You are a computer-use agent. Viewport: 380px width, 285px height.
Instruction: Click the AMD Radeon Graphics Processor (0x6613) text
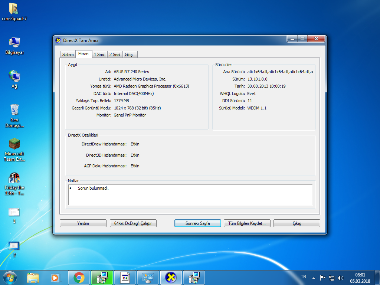151,86
